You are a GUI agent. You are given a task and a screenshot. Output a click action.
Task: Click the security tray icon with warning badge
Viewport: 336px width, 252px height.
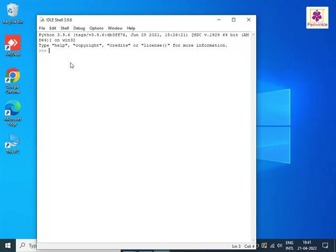tap(264, 246)
